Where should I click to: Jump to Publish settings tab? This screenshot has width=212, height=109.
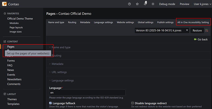(x=165, y=22)
